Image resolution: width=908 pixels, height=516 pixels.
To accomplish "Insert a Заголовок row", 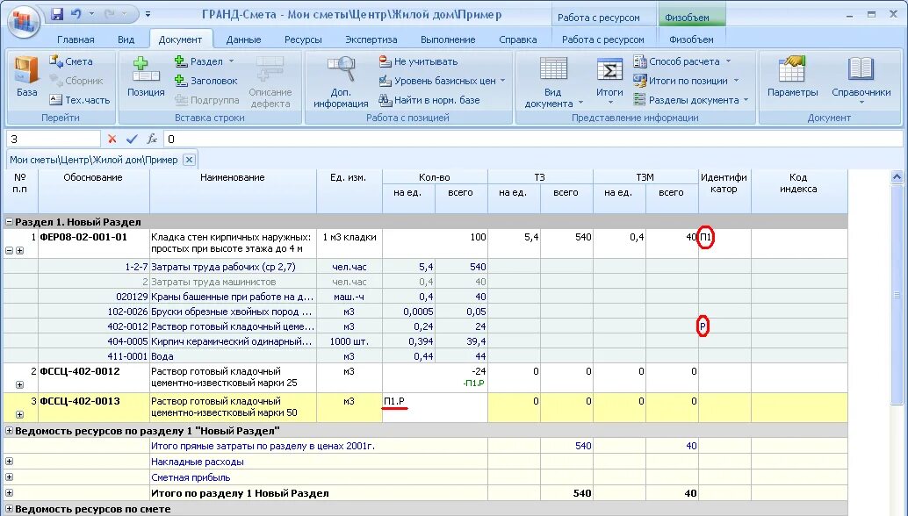I will point(206,81).
